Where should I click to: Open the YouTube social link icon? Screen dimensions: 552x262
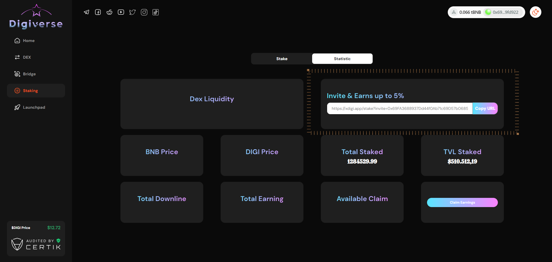point(121,12)
